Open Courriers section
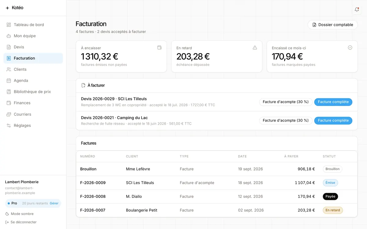367x229 pixels. [33, 114]
